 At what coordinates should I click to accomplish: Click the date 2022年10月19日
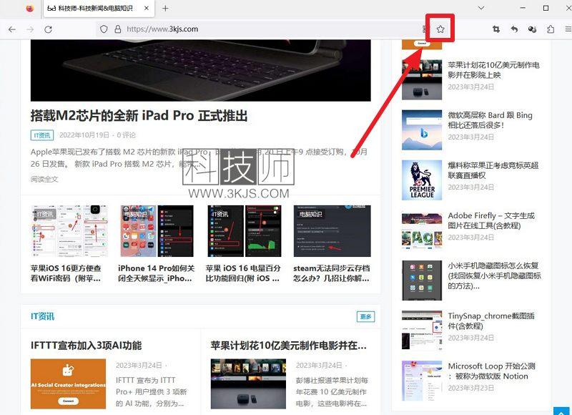[84, 135]
